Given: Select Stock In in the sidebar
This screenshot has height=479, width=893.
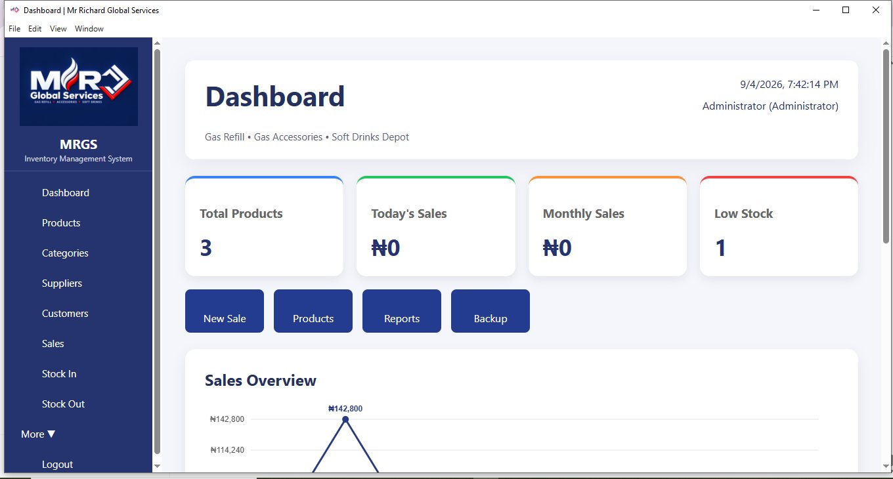Looking at the screenshot, I should (x=59, y=374).
